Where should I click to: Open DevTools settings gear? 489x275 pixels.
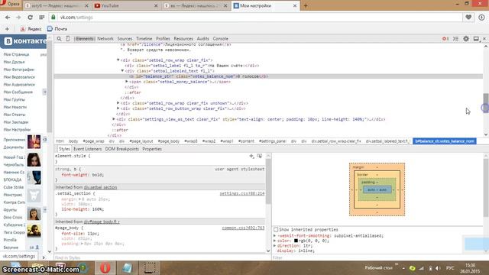coord(466,39)
